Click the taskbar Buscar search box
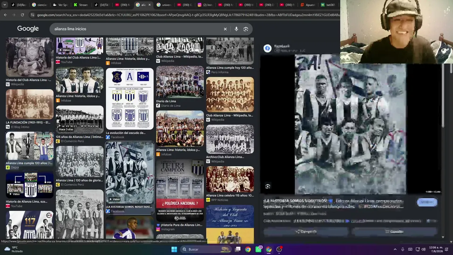The image size is (453, 255). click(205, 249)
